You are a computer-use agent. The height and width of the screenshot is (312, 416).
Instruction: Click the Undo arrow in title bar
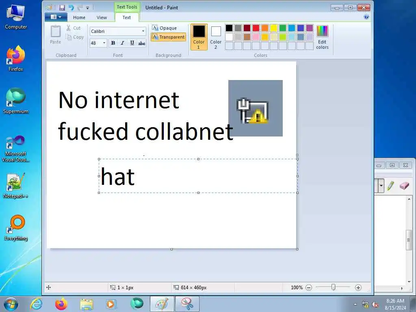[x=71, y=7]
